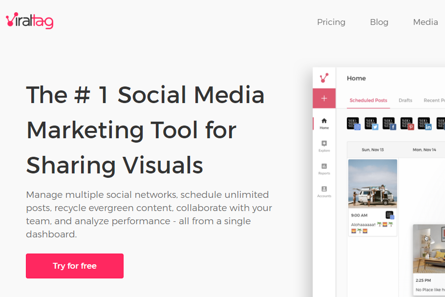Select the Home icon in dashboard sidebar

pyautogui.click(x=324, y=123)
